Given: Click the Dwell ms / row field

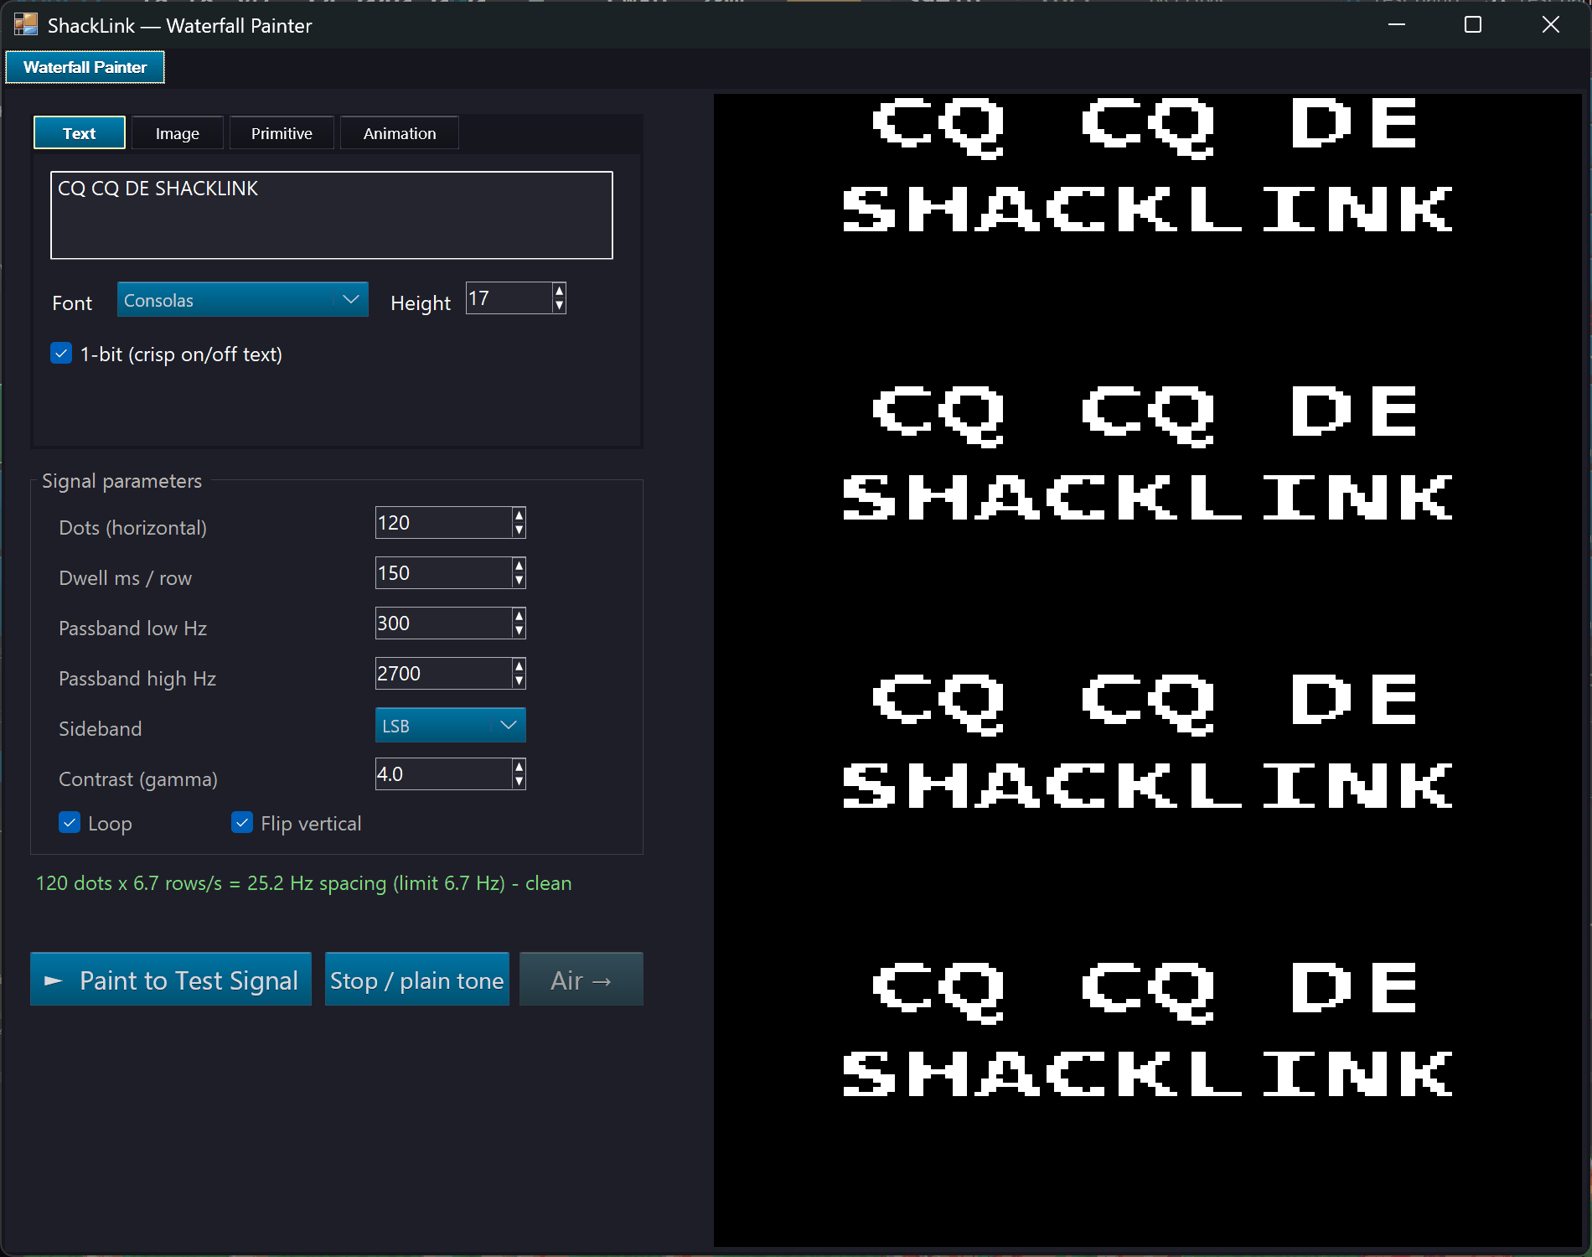Looking at the screenshot, I should pyautogui.click(x=444, y=573).
